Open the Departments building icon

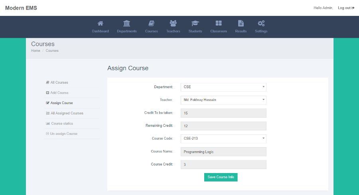click(126, 23)
